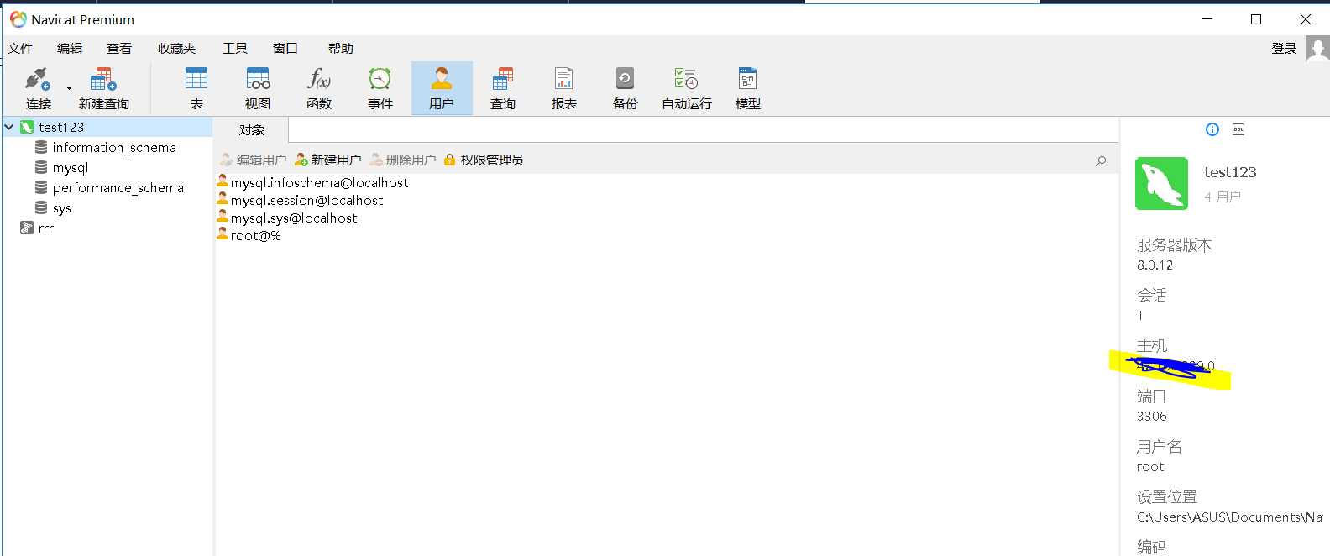Open the Help (帮助) menu
The width and height of the screenshot is (1330, 556).
341,48
